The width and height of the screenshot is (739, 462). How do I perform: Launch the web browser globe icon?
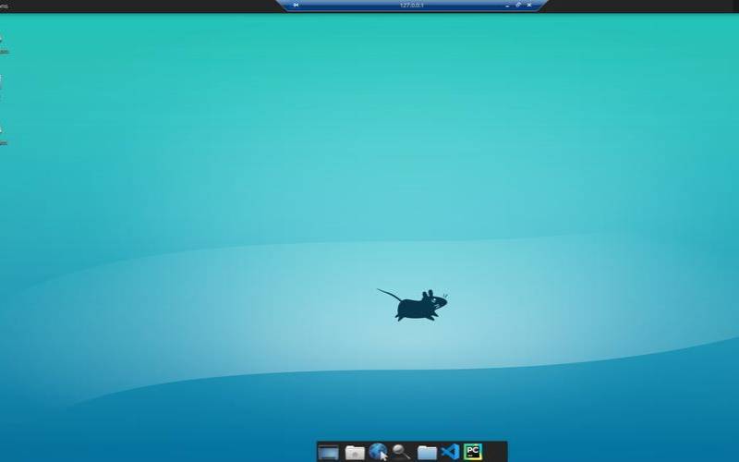(x=378, y=452)
